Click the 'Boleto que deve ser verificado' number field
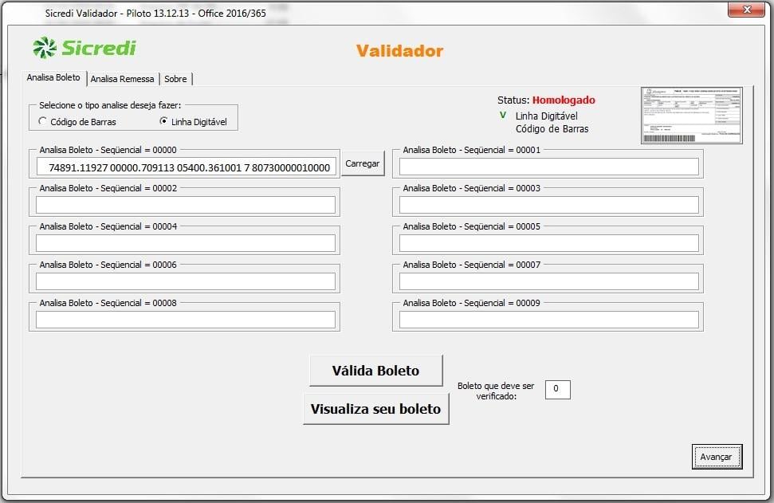The height and width of the screenshot is (503, 774). click(558, 390)
